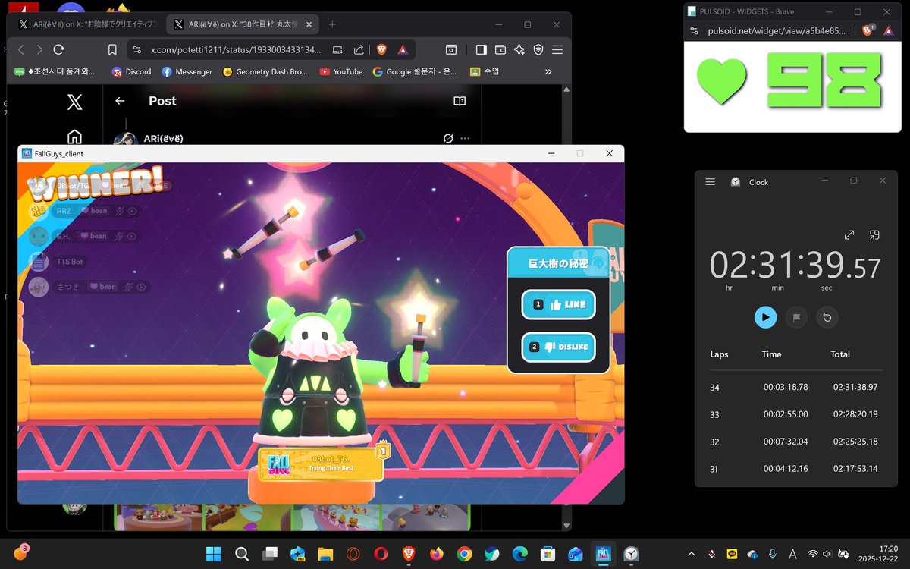Open reader view icon beside Post header
The width and height of the screenshot is (910, 569).
[x=460, y=101]
